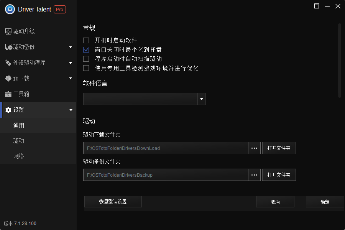Close the Driver Talent window
The width and height of the screenshot is (345, 230).
pyautogui.click(x=338, y=6)
